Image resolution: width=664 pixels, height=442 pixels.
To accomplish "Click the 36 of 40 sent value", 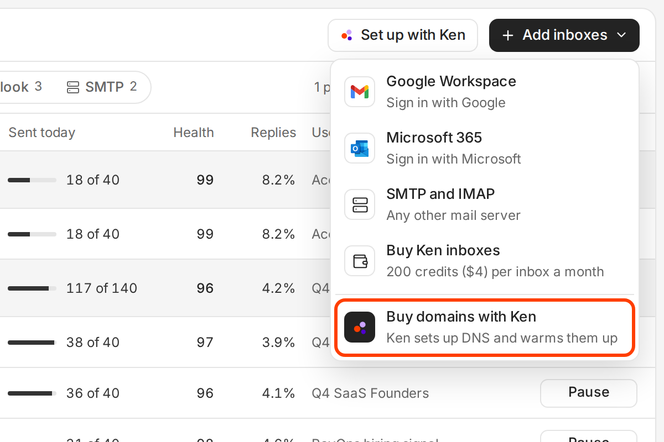I will point(93,393).
